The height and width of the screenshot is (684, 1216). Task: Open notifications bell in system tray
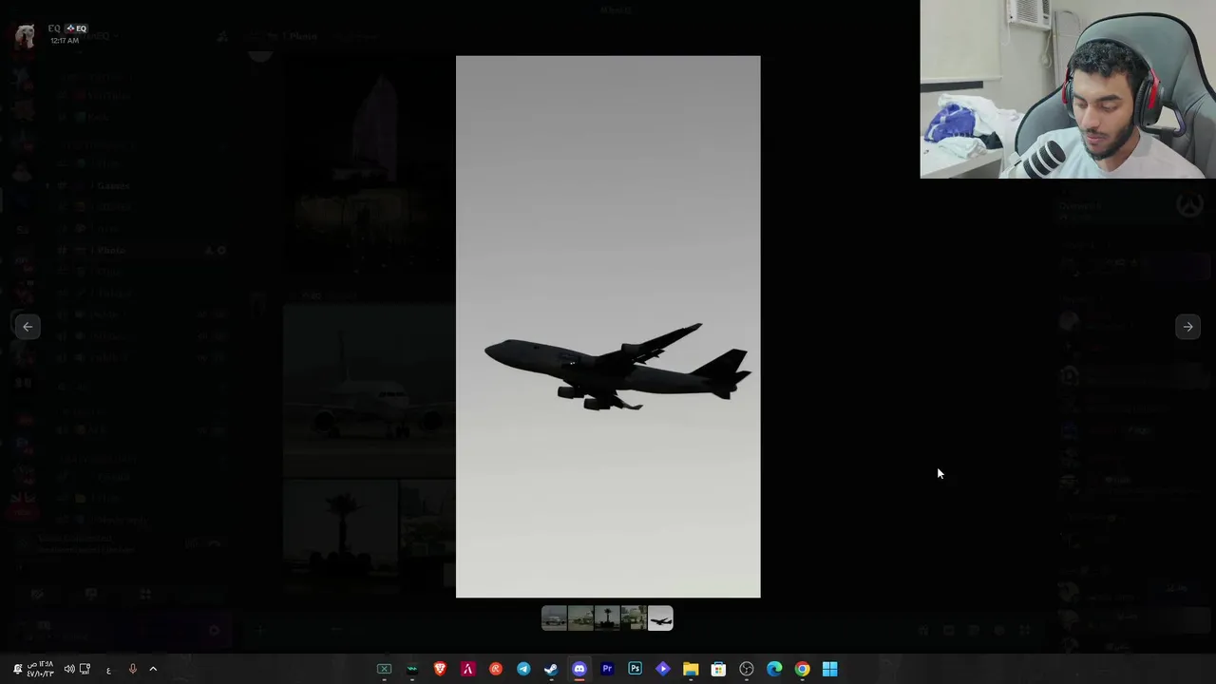coord(17,670)
